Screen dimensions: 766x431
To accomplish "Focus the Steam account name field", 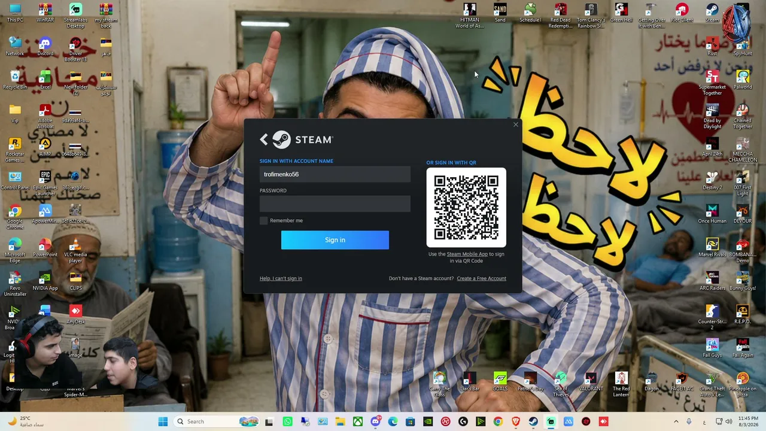I will [x=335, y=174].
